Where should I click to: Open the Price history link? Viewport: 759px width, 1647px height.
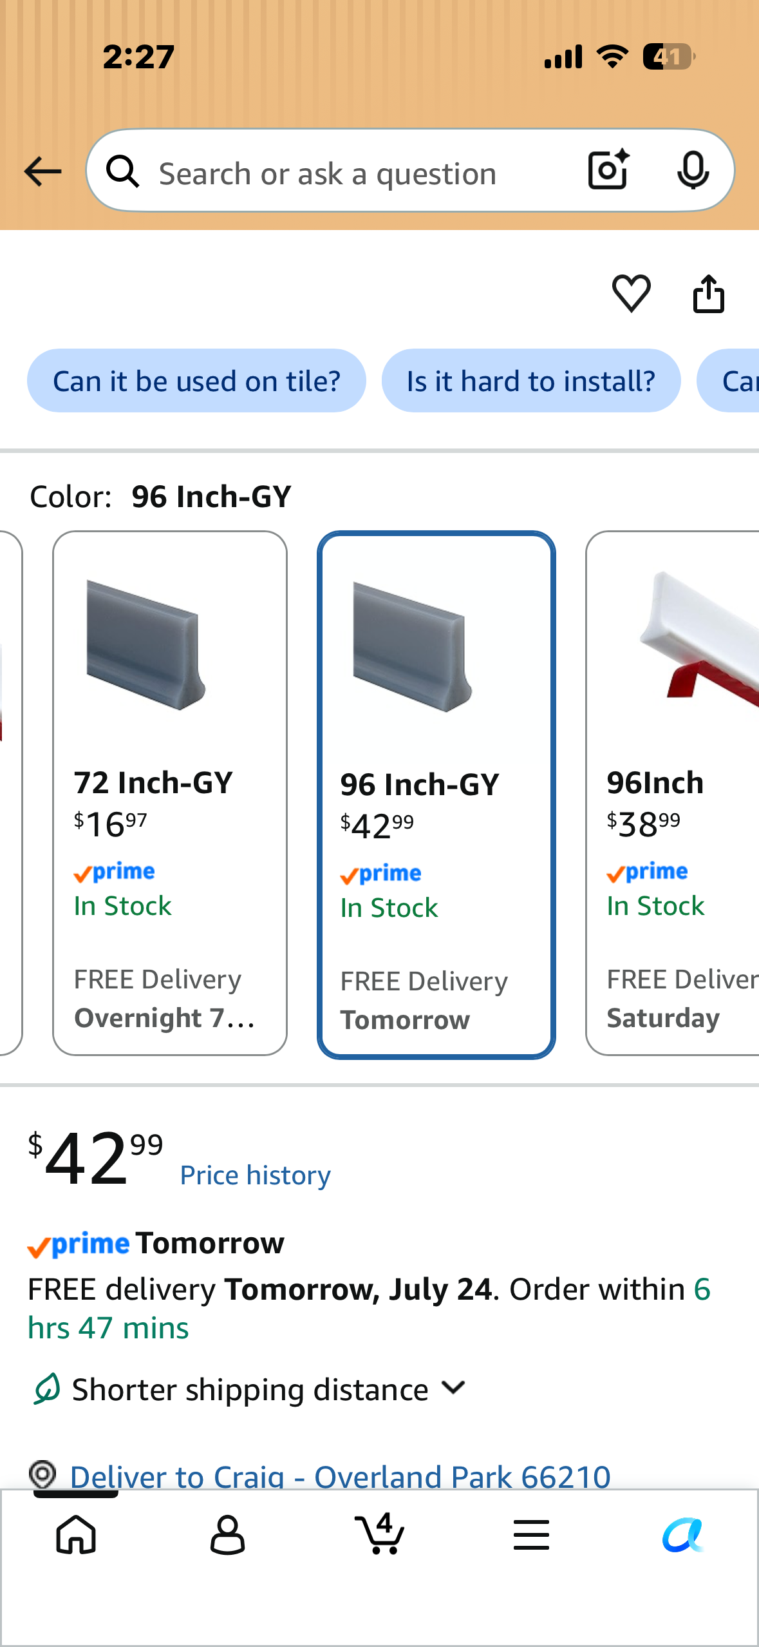tap(256, 1175)
